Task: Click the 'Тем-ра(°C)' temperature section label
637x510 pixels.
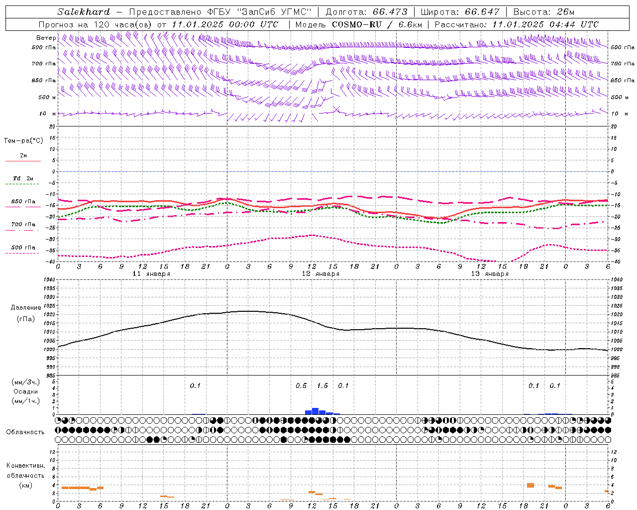Action: tap(23, 141)
